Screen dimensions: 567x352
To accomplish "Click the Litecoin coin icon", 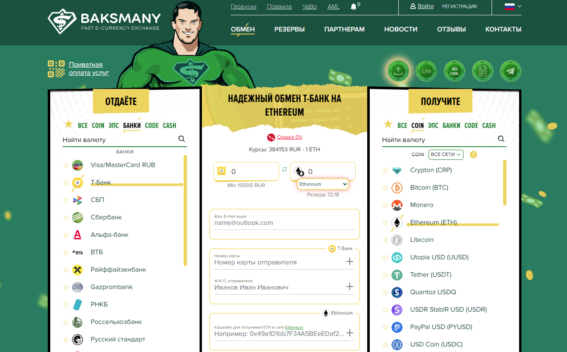I will [x=397, y=240].
